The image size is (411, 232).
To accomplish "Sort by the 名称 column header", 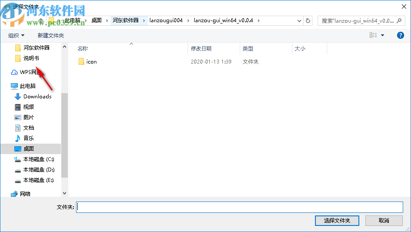I will 83,48.
